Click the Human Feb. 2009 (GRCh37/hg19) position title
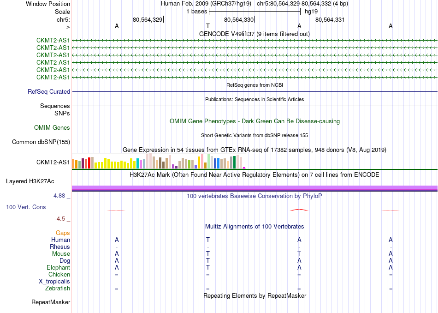 pos(206,4)
